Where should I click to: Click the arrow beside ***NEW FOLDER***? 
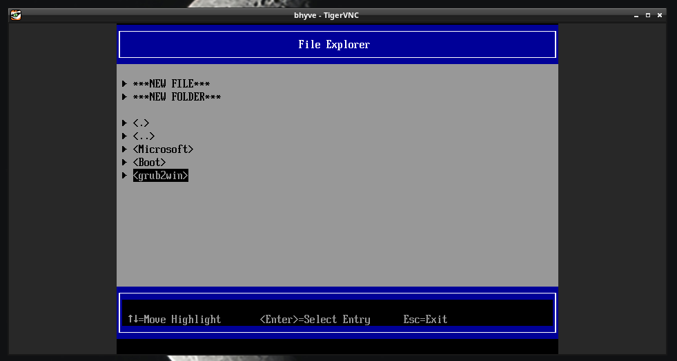point(125,97)
